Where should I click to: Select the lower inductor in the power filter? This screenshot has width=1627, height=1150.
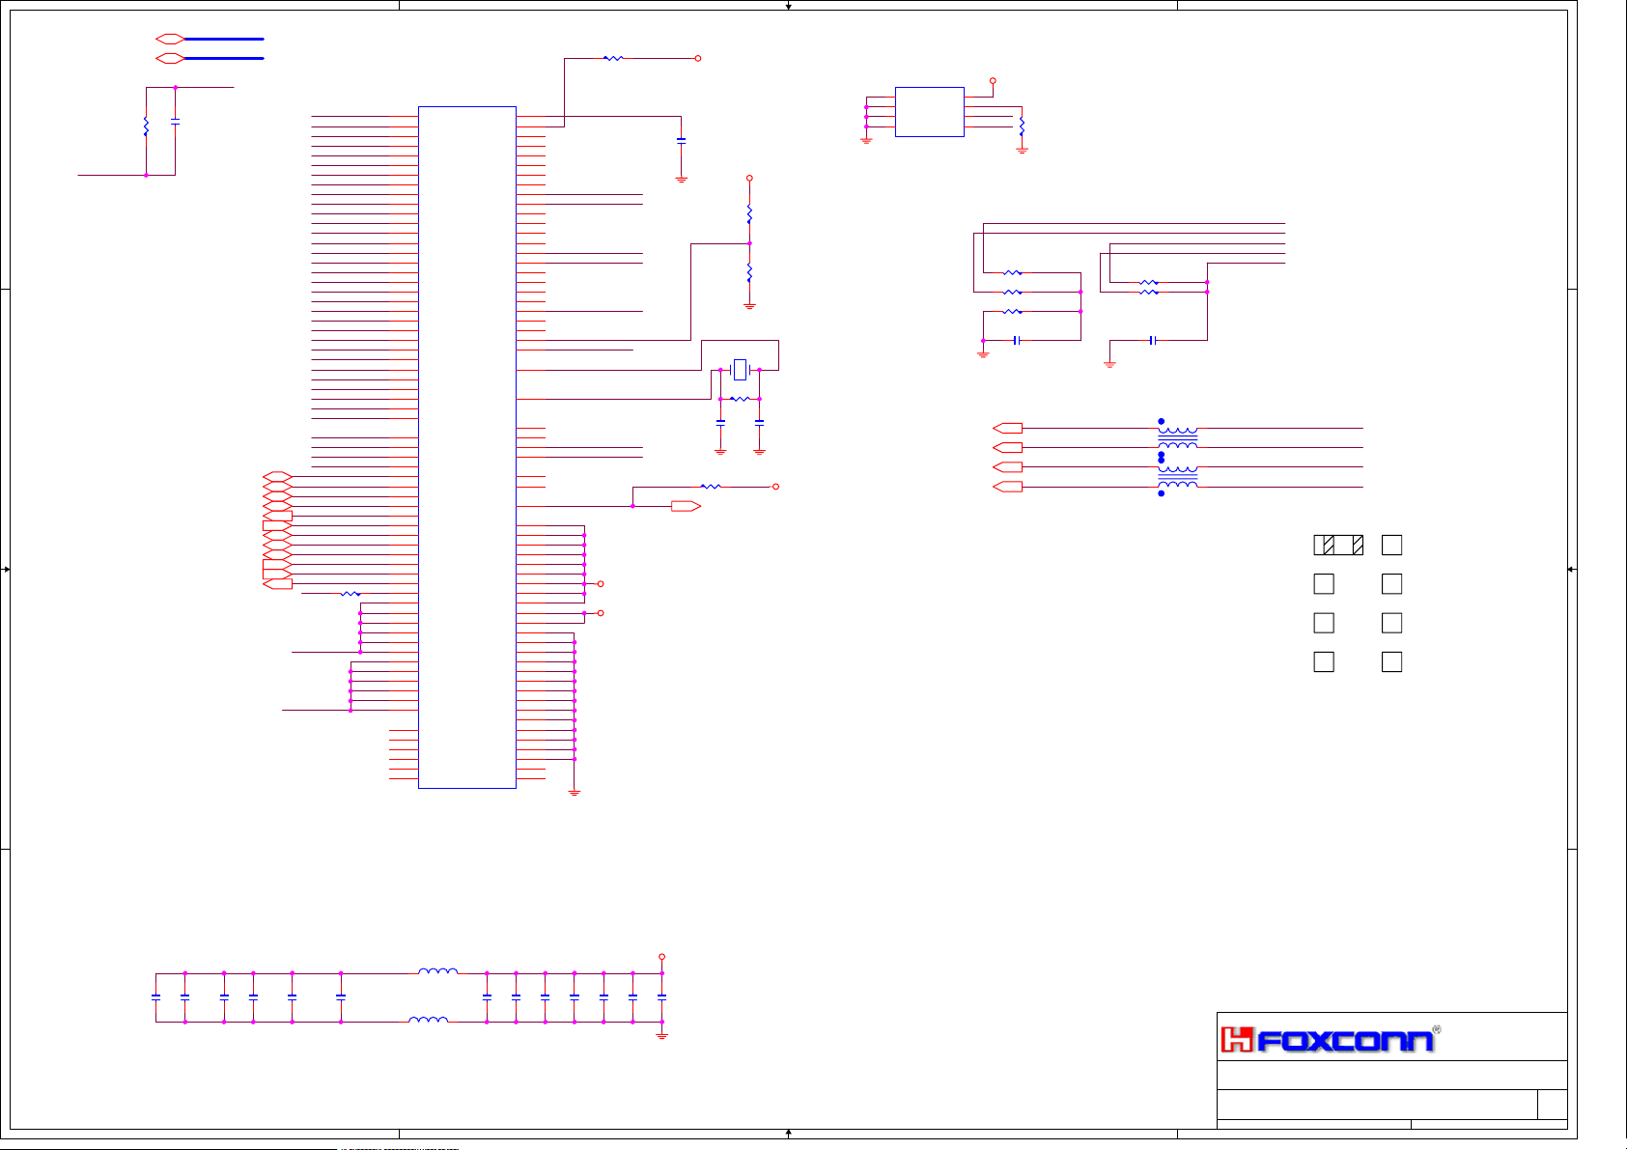pos(428,1020)
